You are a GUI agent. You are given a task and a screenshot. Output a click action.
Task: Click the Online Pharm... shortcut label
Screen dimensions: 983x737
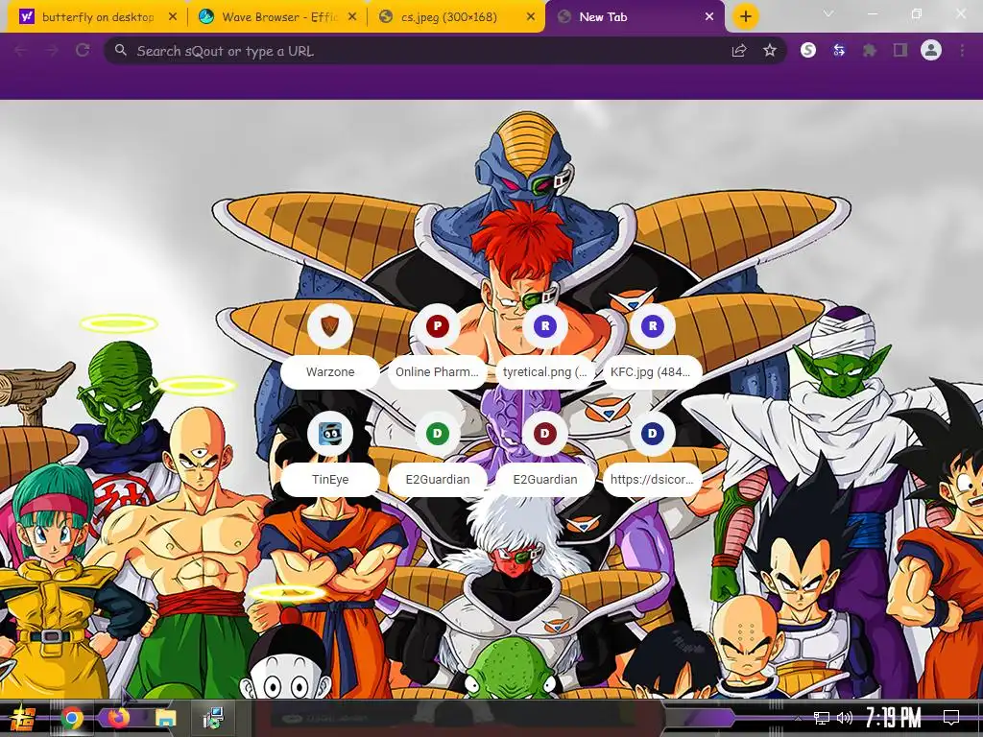[438, 371]
